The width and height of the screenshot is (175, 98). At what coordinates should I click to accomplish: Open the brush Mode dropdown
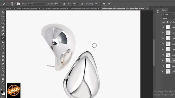pos(37,4)
